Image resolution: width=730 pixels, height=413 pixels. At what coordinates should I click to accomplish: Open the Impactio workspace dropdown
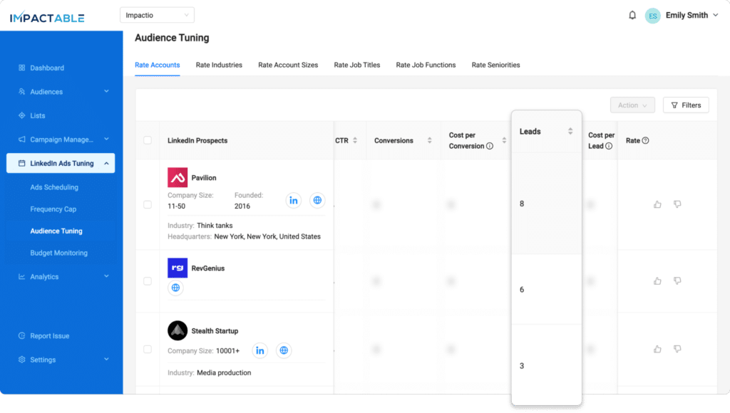(x=157, y=14)
